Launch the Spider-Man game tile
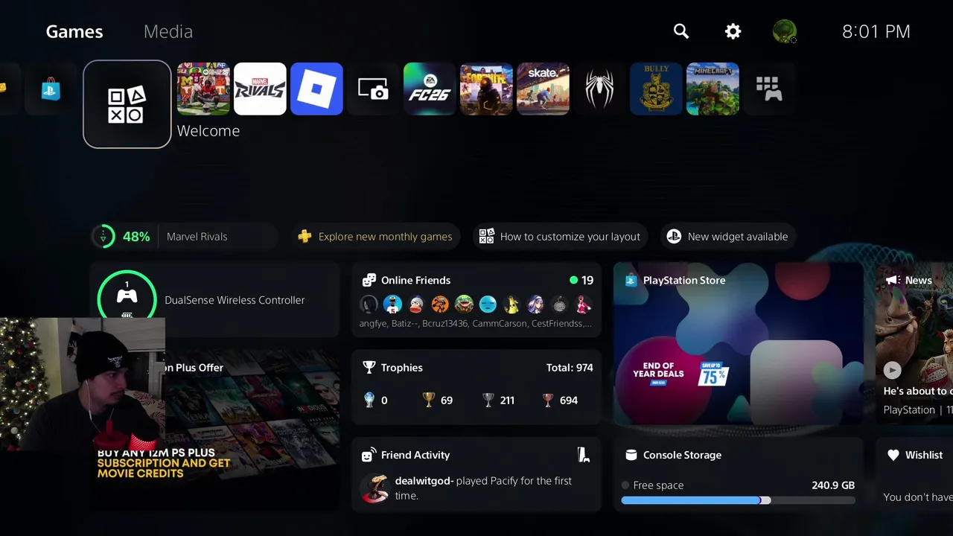This screenshot has height=536, width=953. pos(599,89)
